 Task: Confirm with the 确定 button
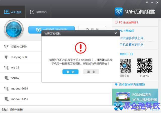click(x=70, y=72)
